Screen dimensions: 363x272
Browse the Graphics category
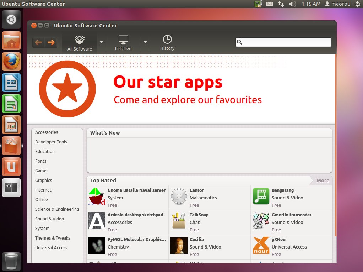click(x=44, y=181)
